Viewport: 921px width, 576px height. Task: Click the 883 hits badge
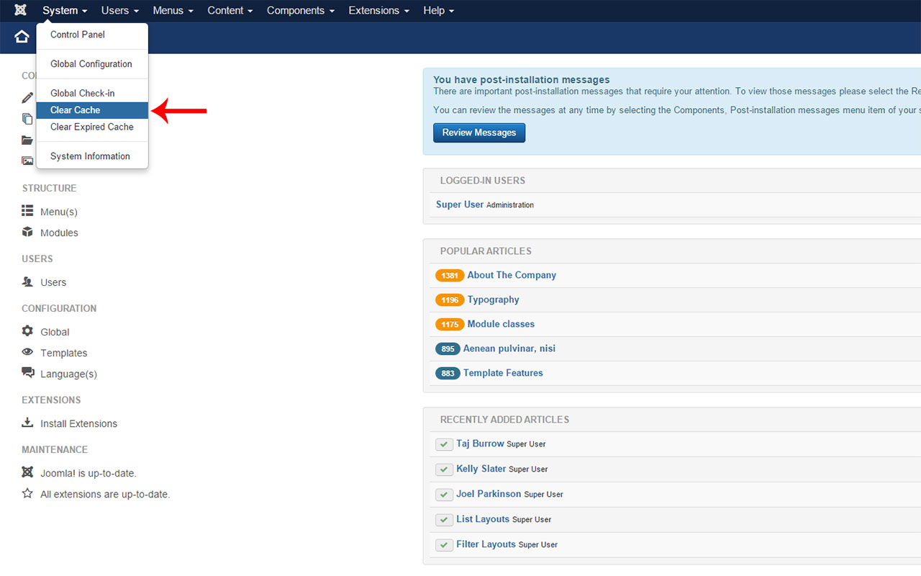coord(448,374)
